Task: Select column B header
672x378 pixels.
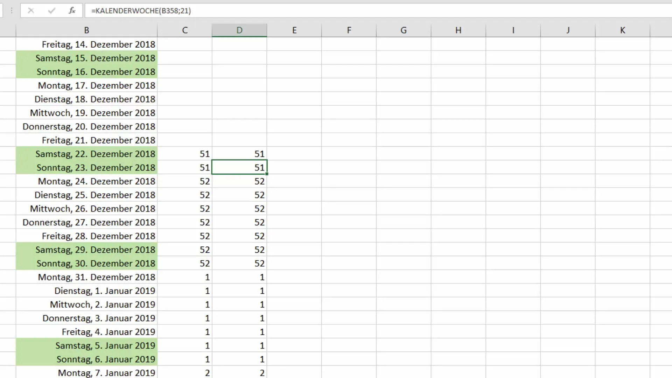Action: 86,30
